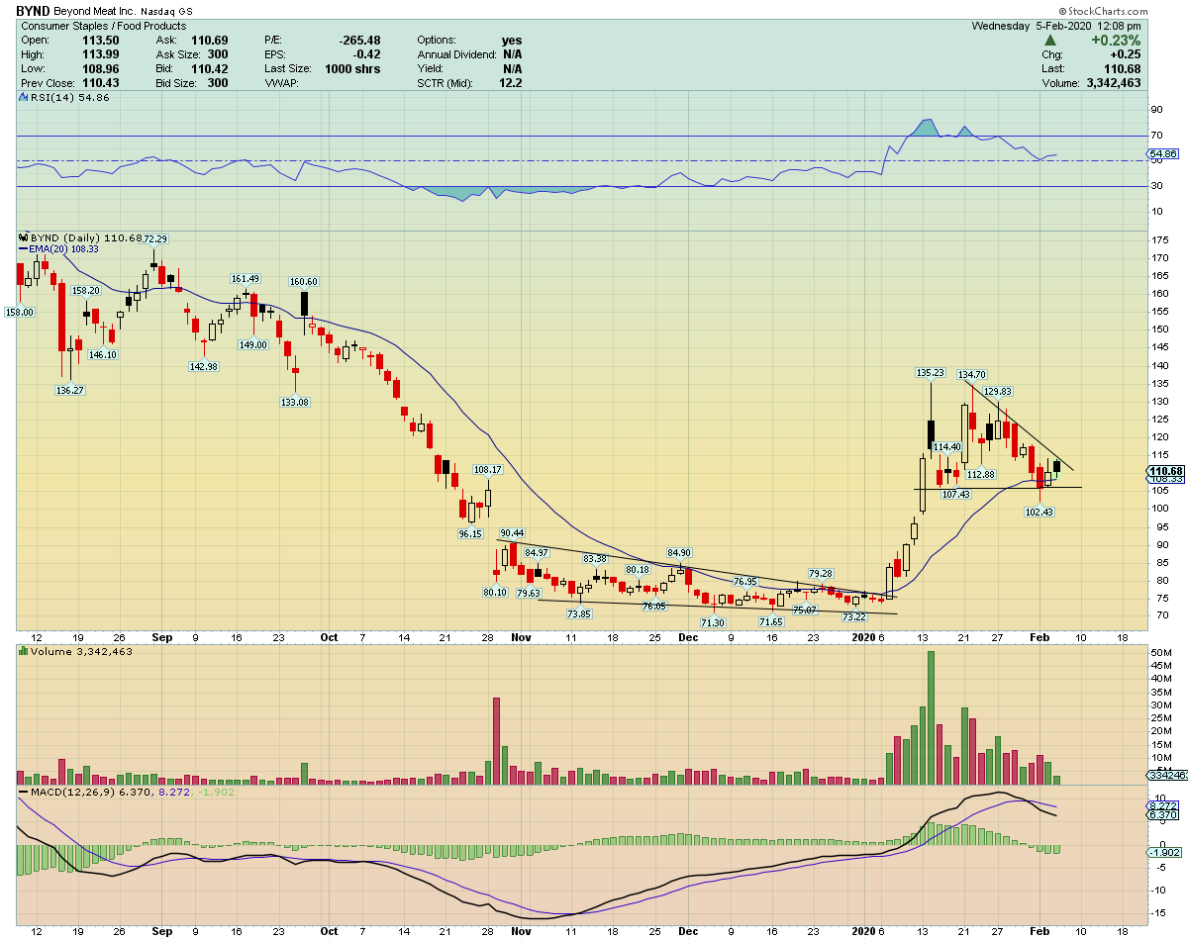
Task: Click the +0.23% percent change
Action: pos(1117,40)
